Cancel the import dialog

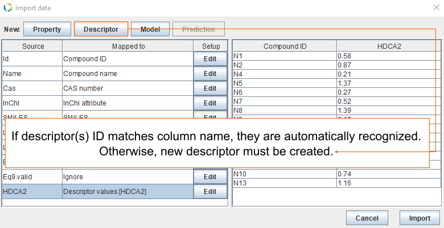tap(367, 218)
